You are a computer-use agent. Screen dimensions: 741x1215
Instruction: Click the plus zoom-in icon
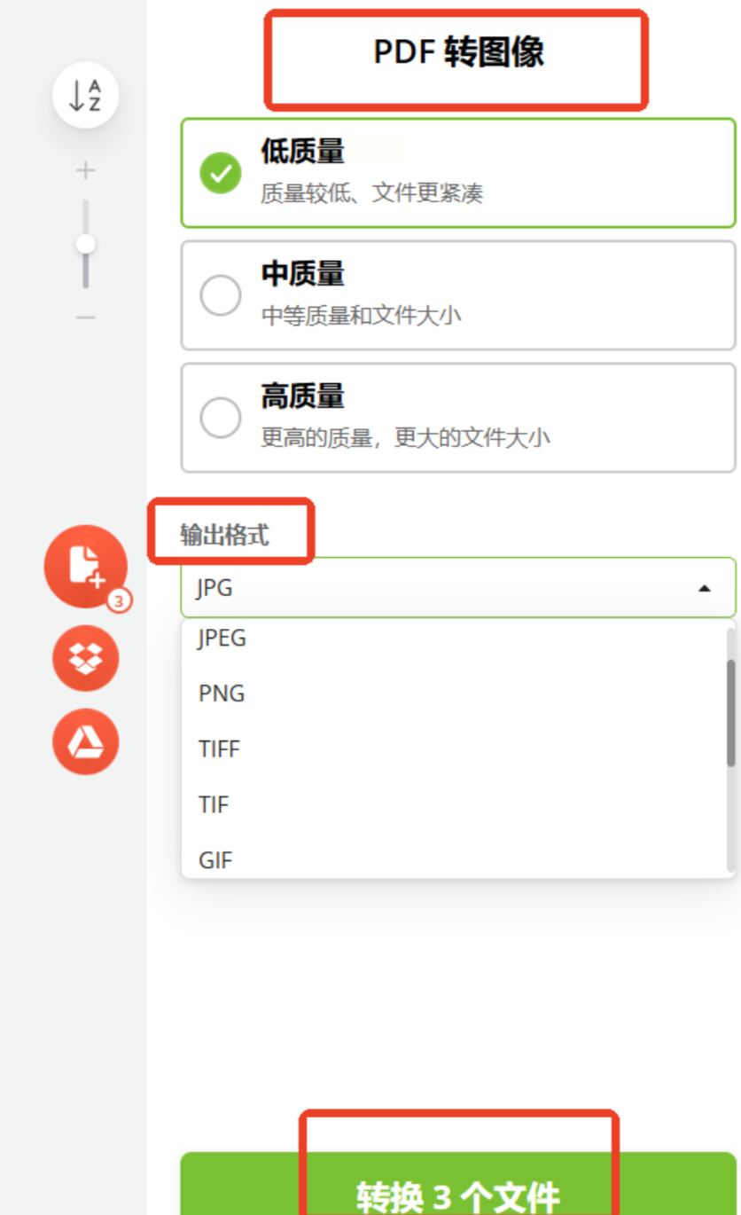tap(85, 170)
